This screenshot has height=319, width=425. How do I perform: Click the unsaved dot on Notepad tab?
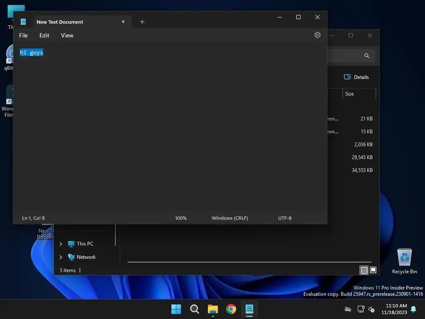pos(123,22)
